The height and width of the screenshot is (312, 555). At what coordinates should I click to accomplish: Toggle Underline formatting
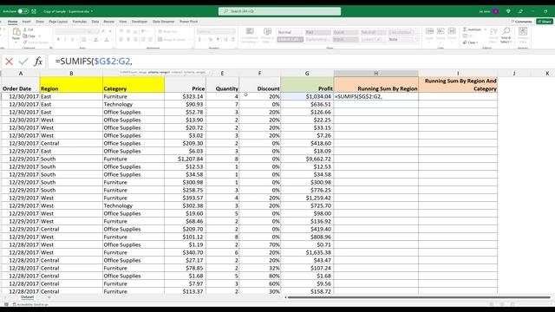tap(72, 40)
